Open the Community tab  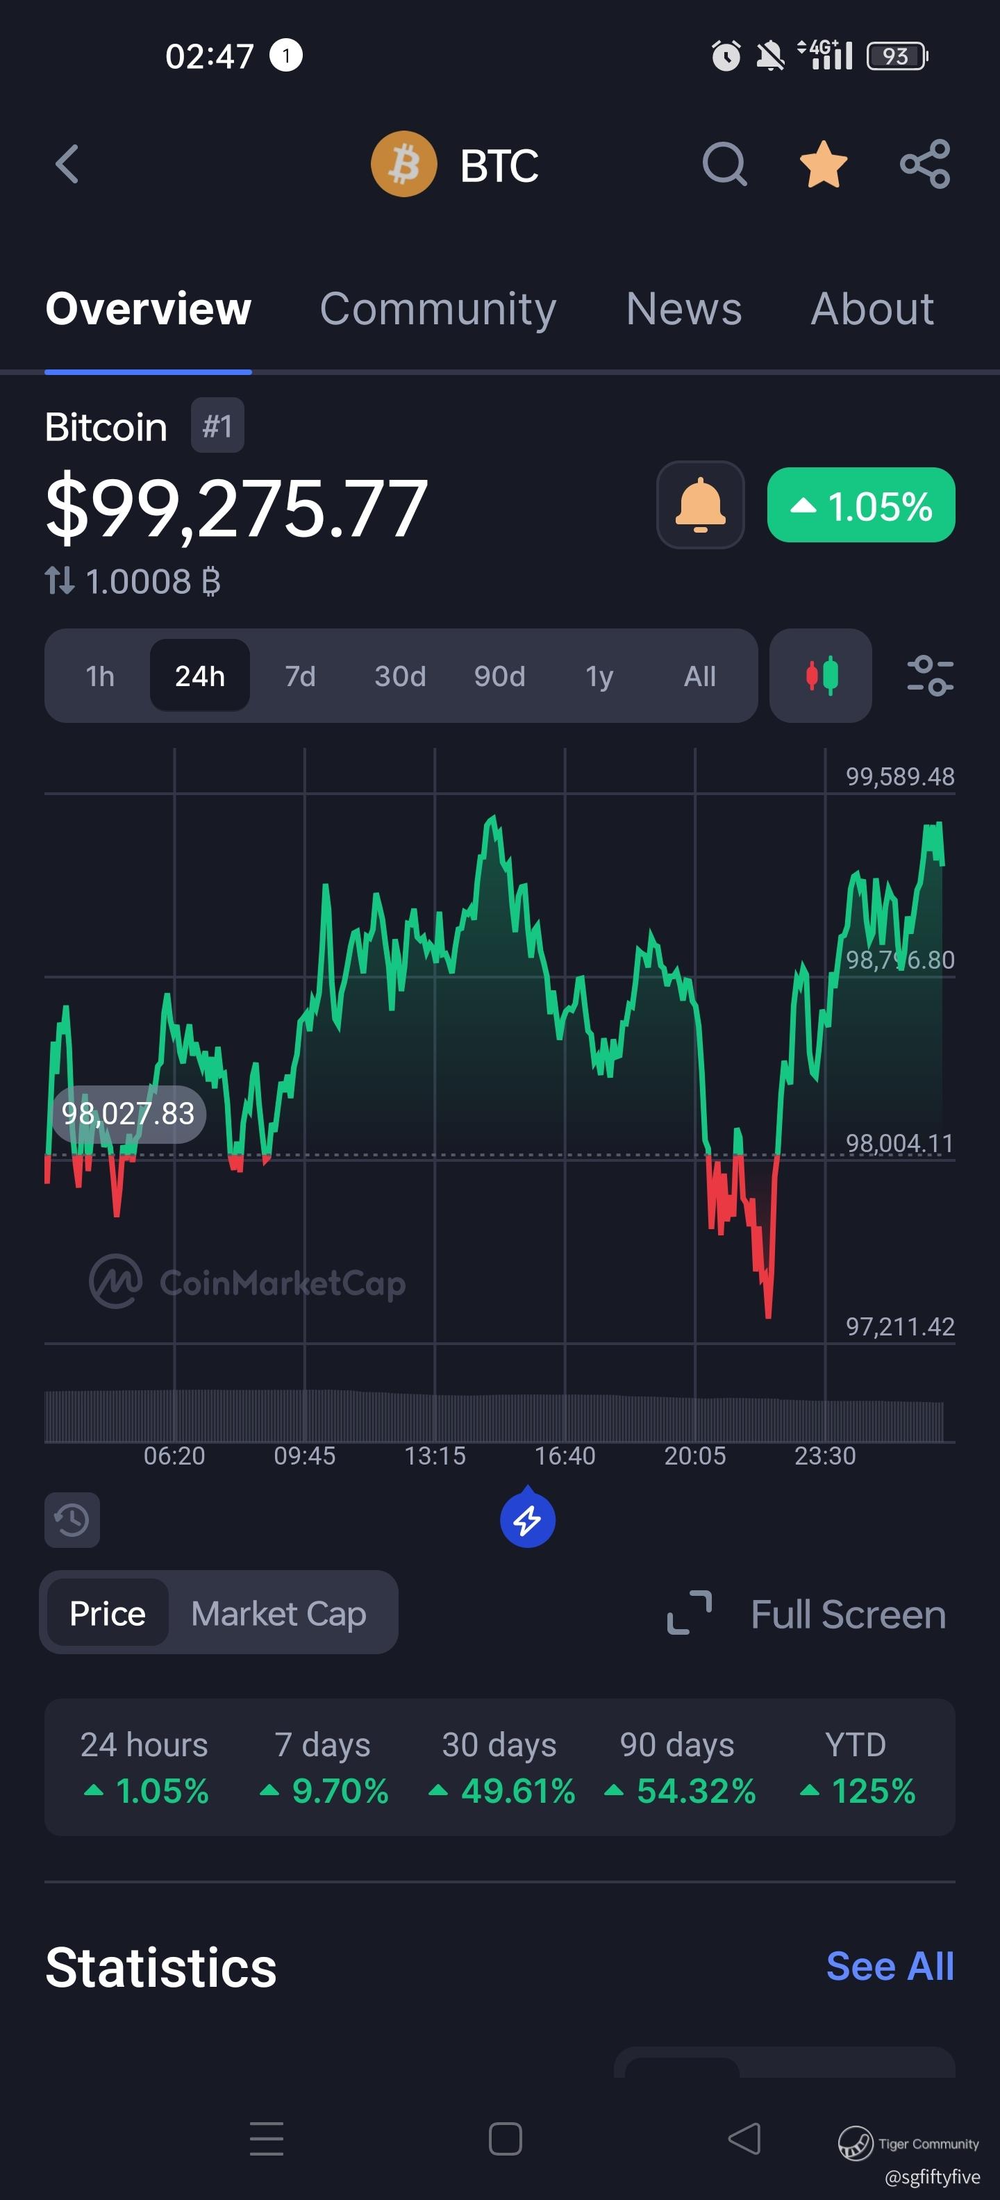[437, 309]
